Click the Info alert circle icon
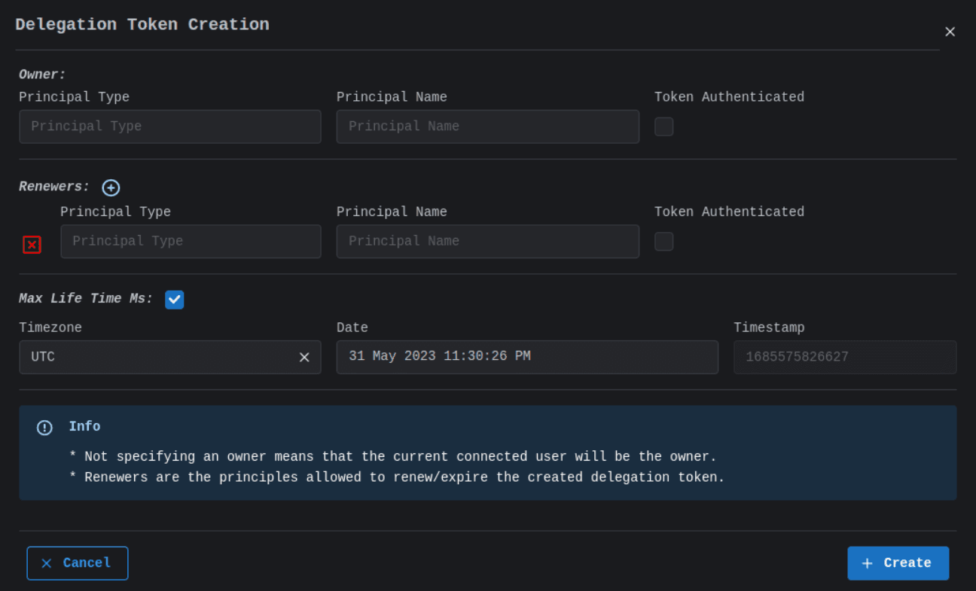 pyautogui.click(x=44, y=428)
